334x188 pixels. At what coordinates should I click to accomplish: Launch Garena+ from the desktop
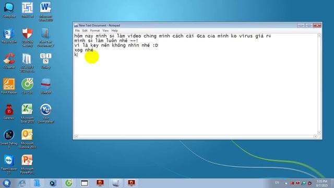point(9,112)
